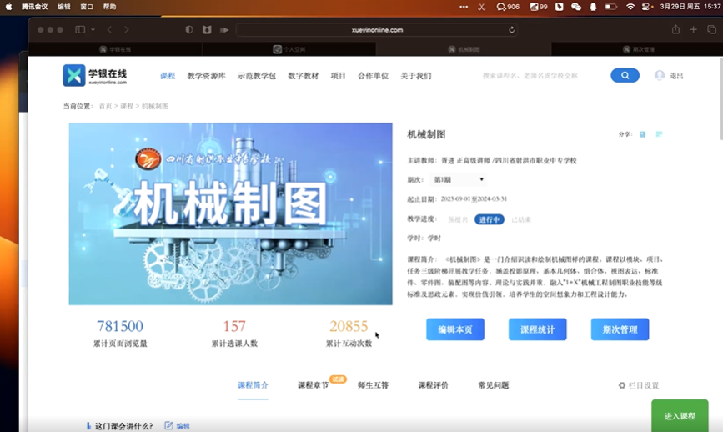Click the 期次管理 button
The height and width of the screenshot is (432, 723).
pos(620,329)
